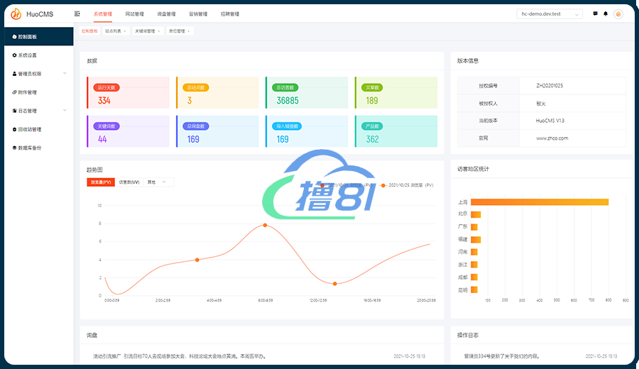639x369 pixels.
Task: Select 浏览量(PV) chart mode
Action: pyautogui.click(x=100, y=182)
